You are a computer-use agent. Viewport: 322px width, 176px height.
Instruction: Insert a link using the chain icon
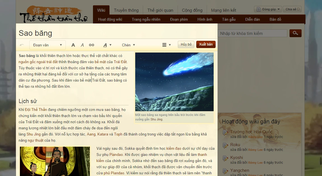pos(91,45)
